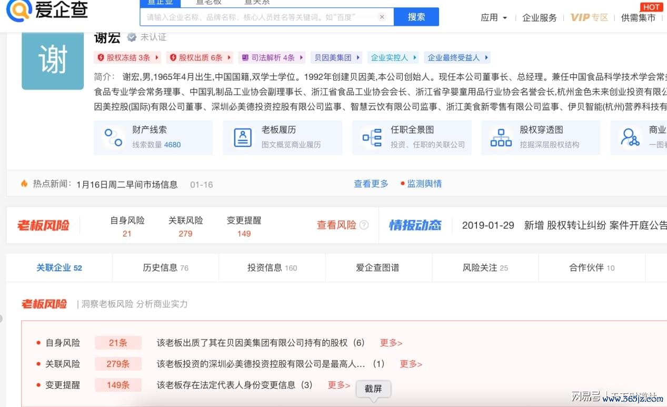The image size is (667, 407).
Task: Click the 21条 self-risk badge
Action: pos(118,343)
